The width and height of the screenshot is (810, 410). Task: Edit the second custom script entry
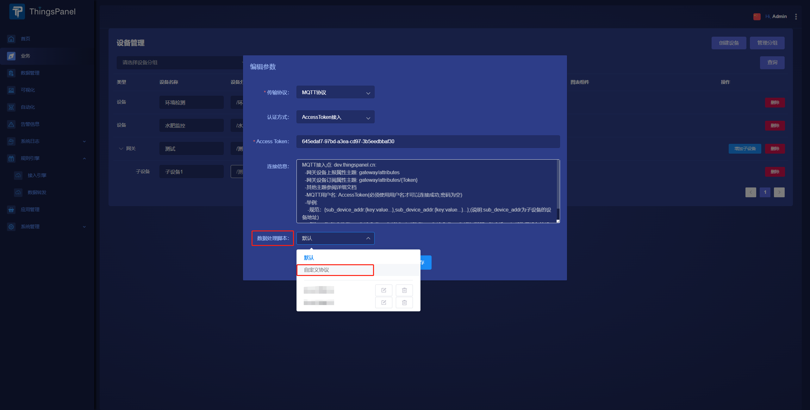[x=384, y=303]
